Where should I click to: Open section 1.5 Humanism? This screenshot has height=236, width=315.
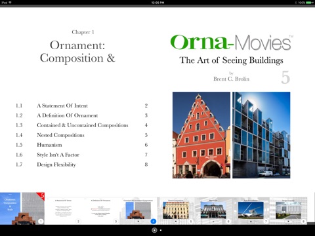(81, 145)
